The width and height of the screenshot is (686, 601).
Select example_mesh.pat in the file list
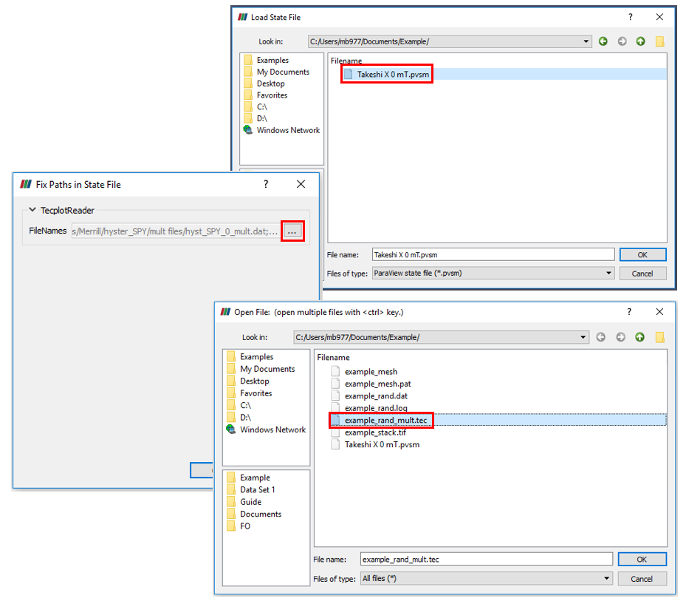tap(377, 384)
